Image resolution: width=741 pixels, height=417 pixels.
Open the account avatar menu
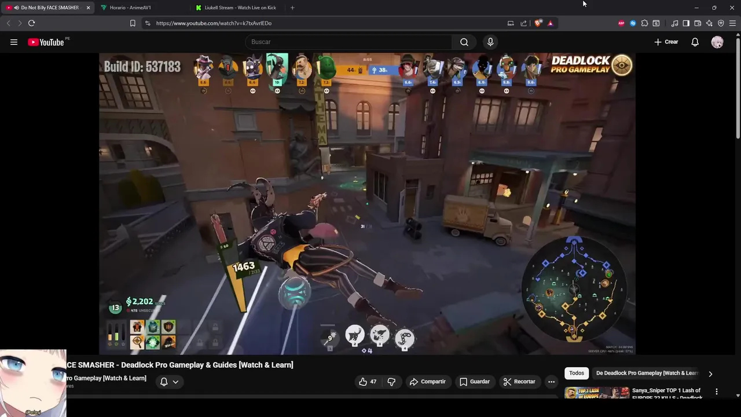[717, 42]
